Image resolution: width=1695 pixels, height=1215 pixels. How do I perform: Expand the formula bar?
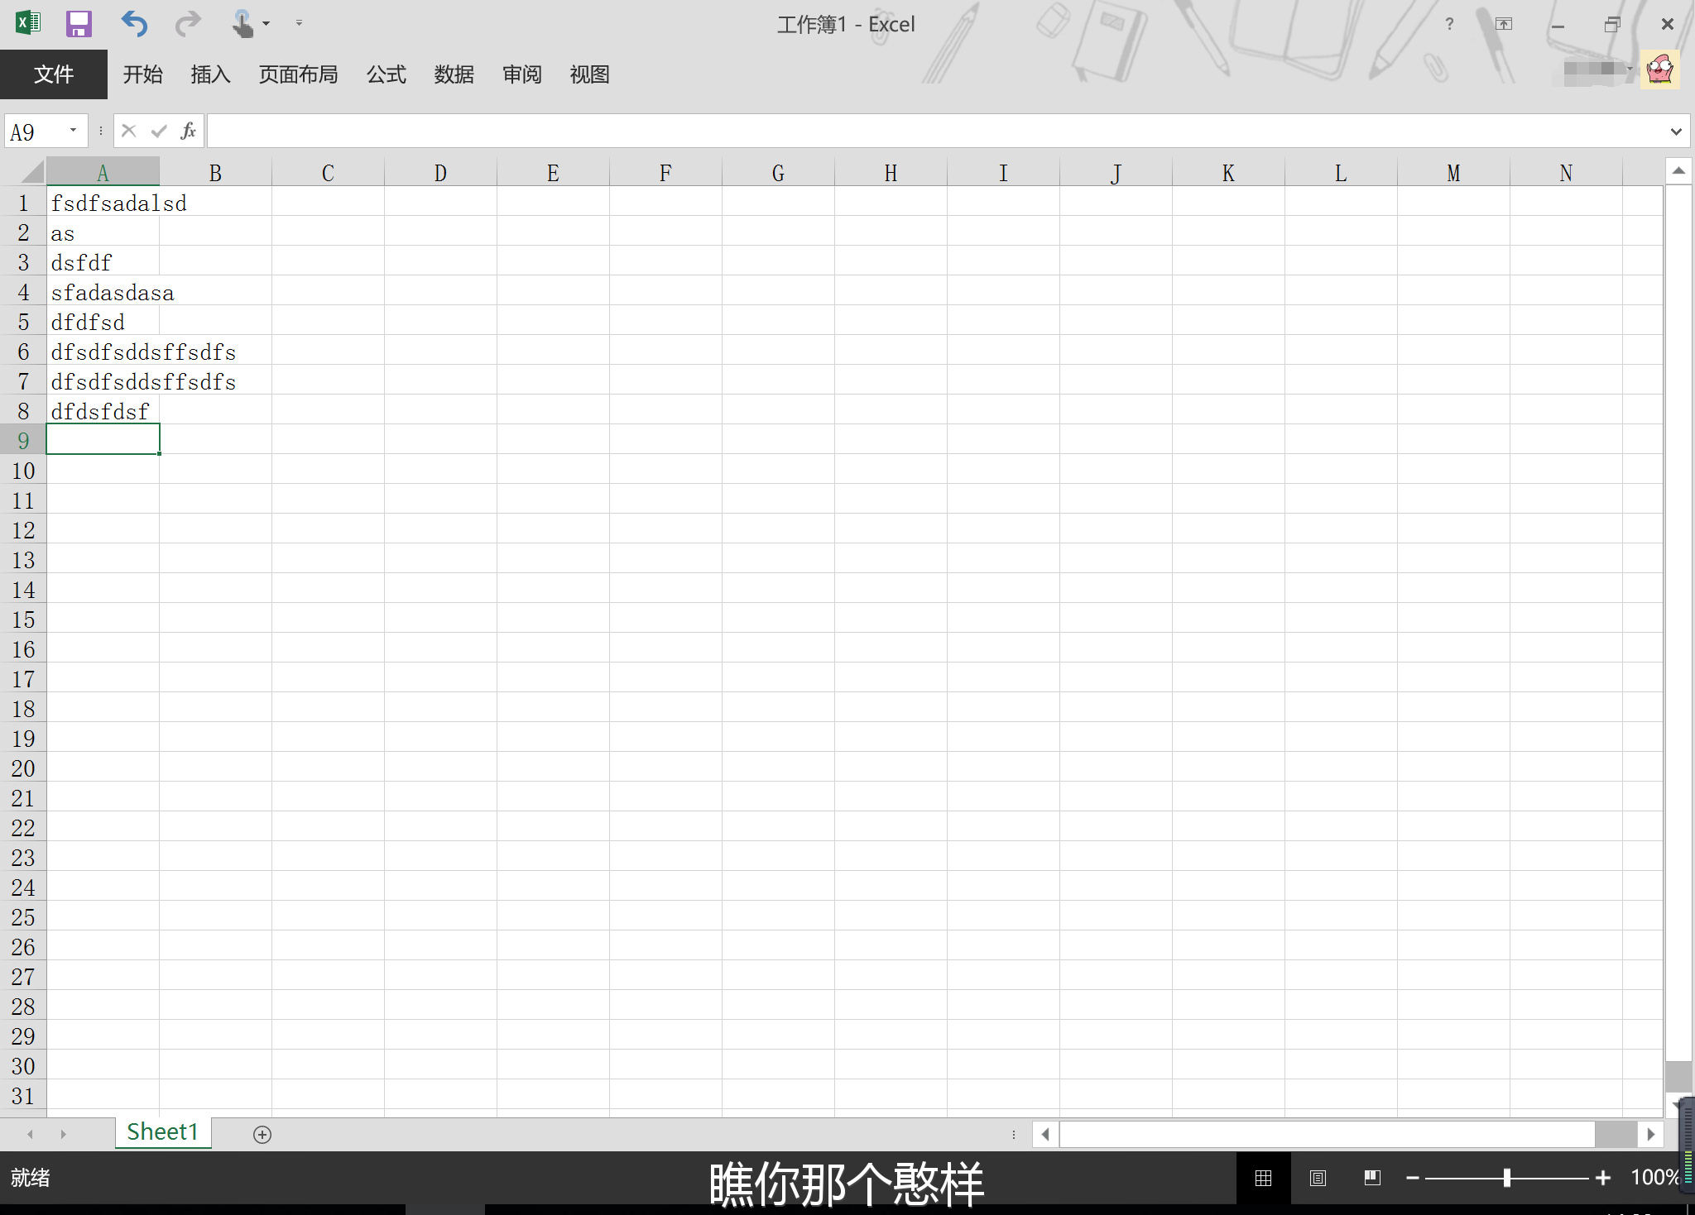1676,132
